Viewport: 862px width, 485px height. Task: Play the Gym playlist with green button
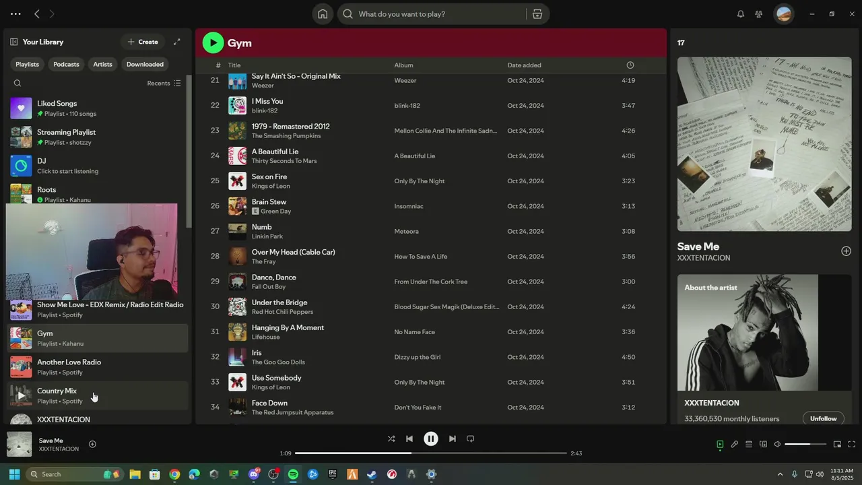tap(213, 42)
